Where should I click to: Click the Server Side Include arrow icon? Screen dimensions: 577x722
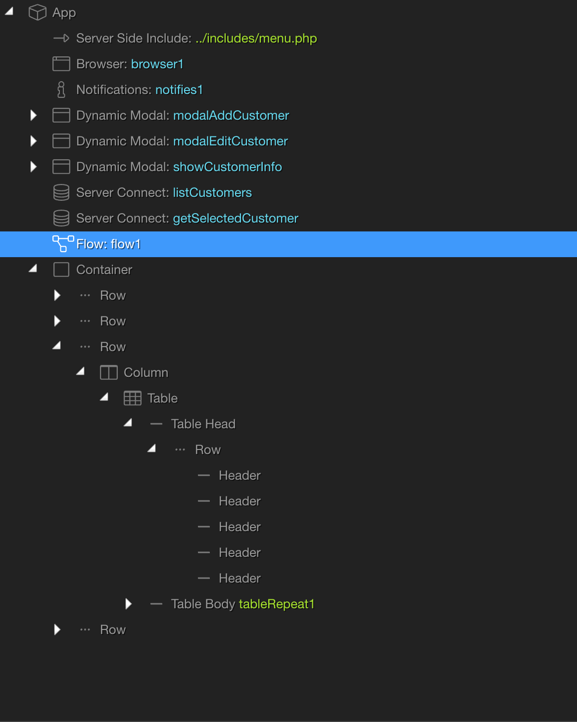click(61, 38)
